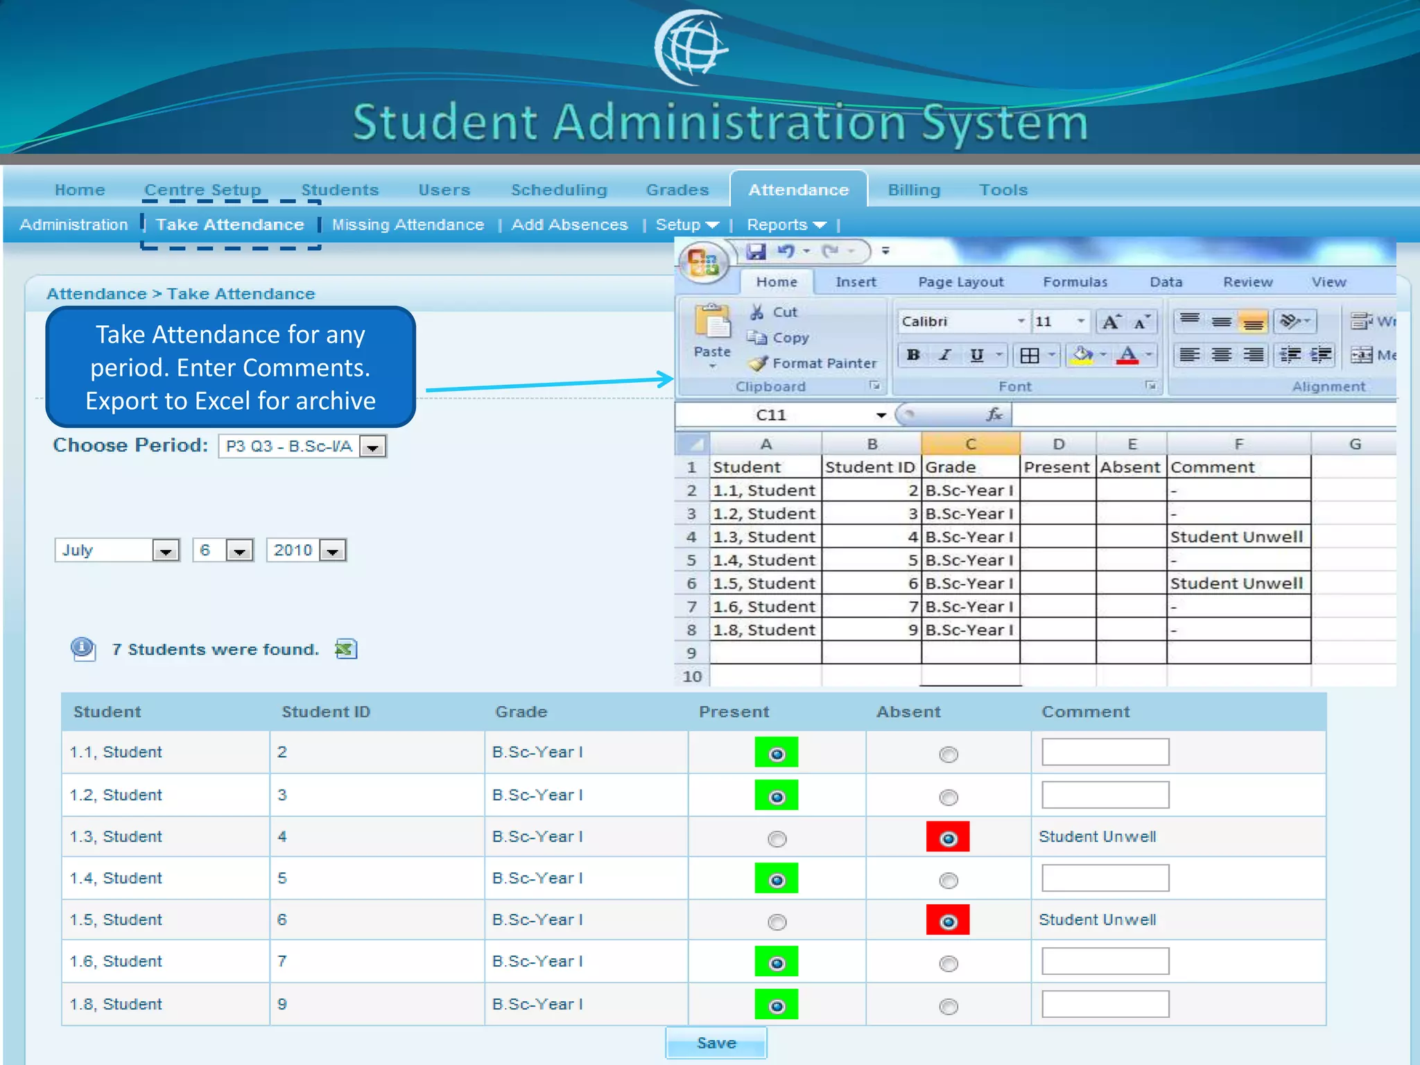The height and width of the screenshot is (1065, 1420).
Task: Go to the Billing tab
Action: (x=914, y=189)
